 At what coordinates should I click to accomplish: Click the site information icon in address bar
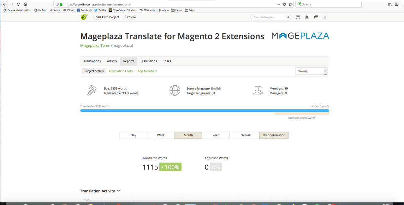point(57,4)
